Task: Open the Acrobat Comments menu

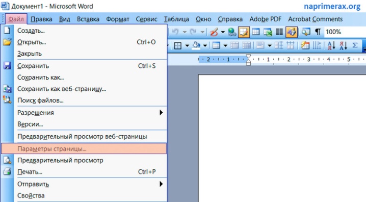Action: [315, 19]
